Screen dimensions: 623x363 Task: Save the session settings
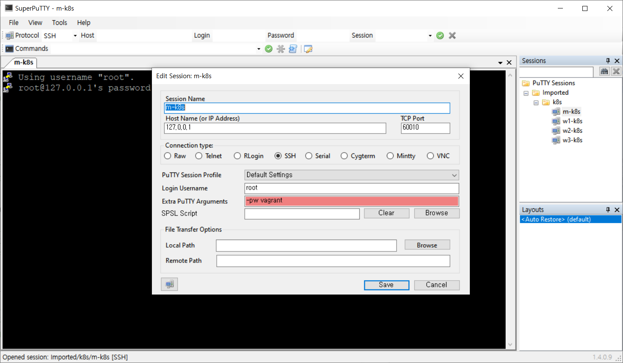(386, 285)
